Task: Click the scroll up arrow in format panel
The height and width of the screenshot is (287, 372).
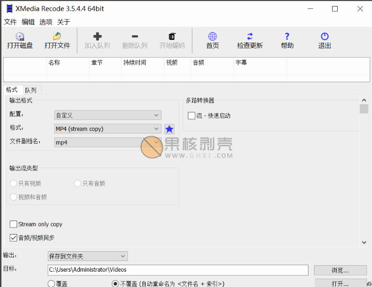Action: tap(364, 100)
